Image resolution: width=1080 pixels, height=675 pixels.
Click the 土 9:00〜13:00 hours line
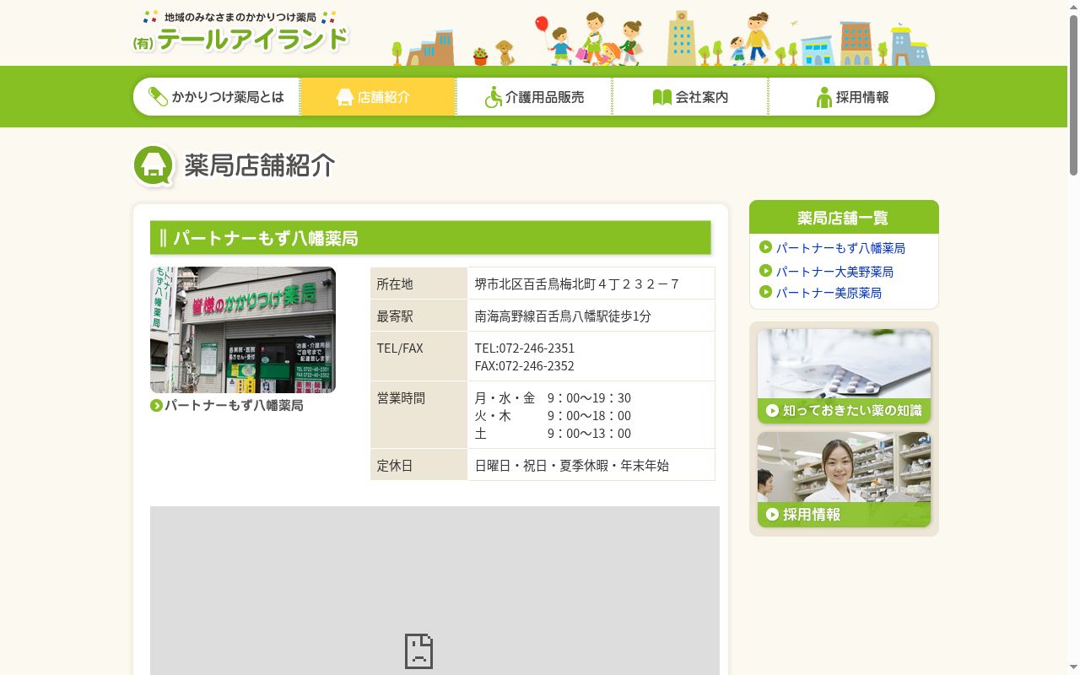(553, 434)
